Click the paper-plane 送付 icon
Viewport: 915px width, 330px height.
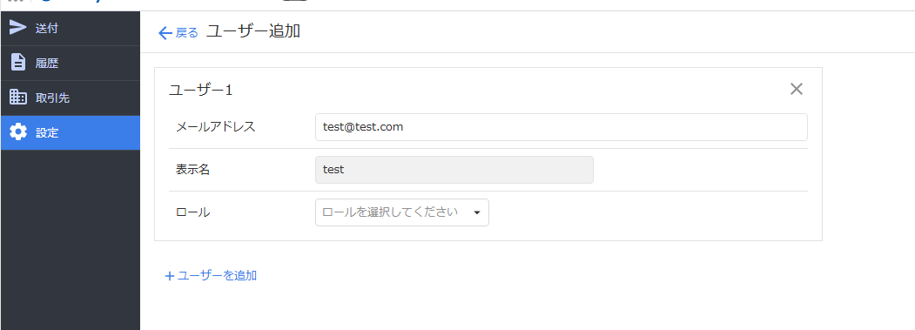pyautogui.click(x=18, y=28)
